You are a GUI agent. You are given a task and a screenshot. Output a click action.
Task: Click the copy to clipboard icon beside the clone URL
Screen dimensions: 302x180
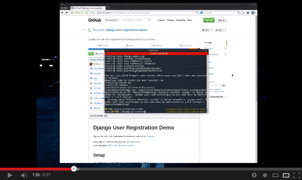pyautogui.click(x=224, y=85)
